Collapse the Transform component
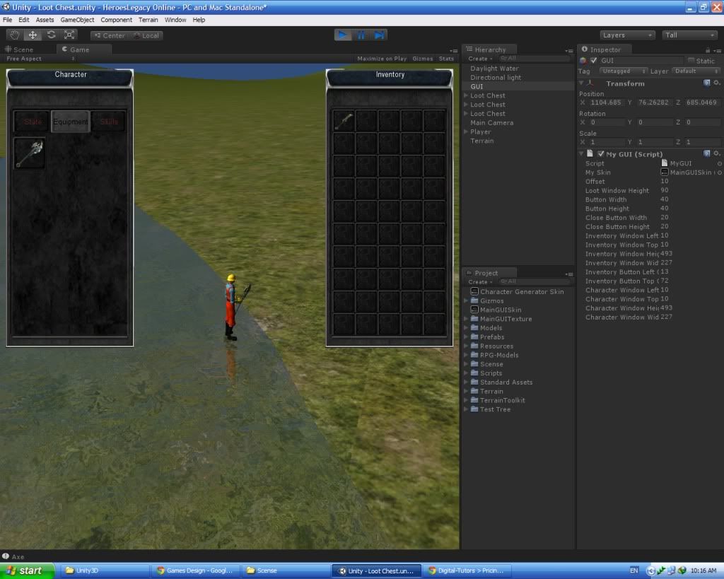The width and height of the screenshot is (724, 579). pos(581,83)
